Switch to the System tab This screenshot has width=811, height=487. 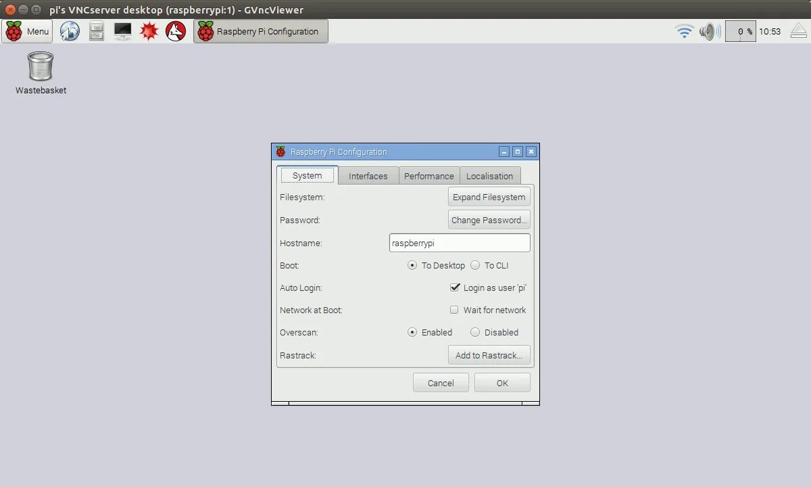pos(308,175)
